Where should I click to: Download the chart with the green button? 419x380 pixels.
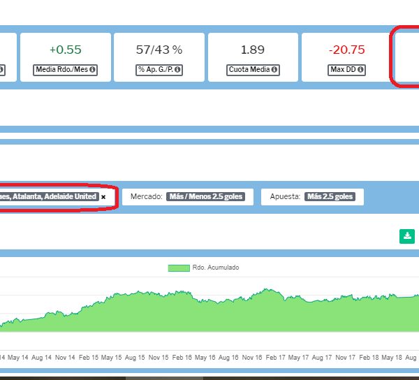(406, 237)
